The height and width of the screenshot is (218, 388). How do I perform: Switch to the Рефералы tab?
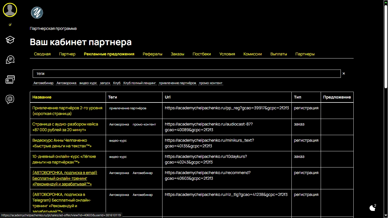(153, 54)
